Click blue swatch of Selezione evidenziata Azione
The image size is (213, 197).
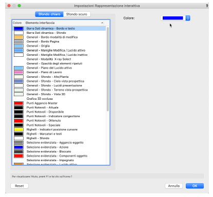(x=18, y=147)
